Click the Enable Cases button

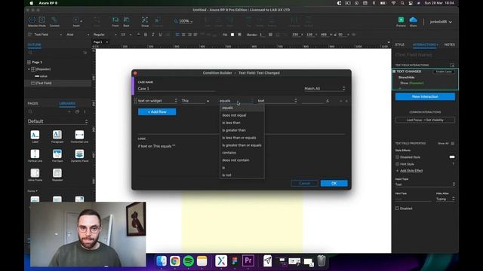(444, 72)
